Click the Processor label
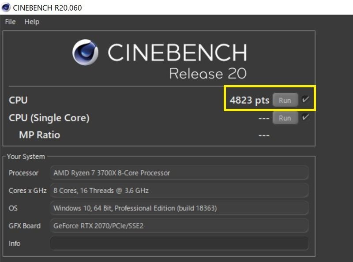The height and width of the screenshot is (262, 353). 24,173
